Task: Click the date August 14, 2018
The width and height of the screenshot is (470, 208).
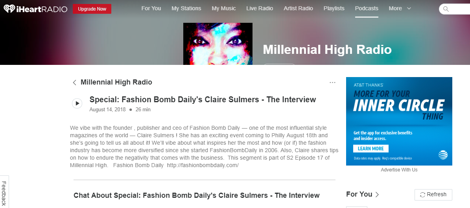Action: (108, 110)
